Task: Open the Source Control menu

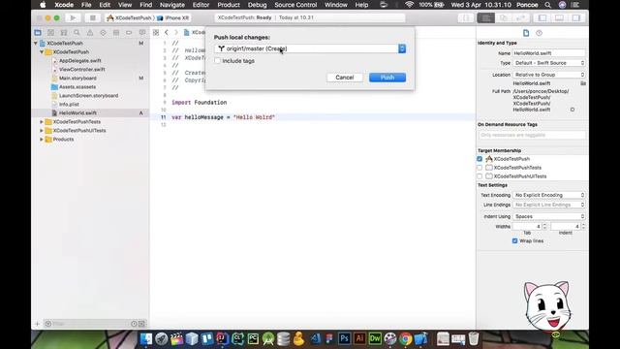Action: 295,5
